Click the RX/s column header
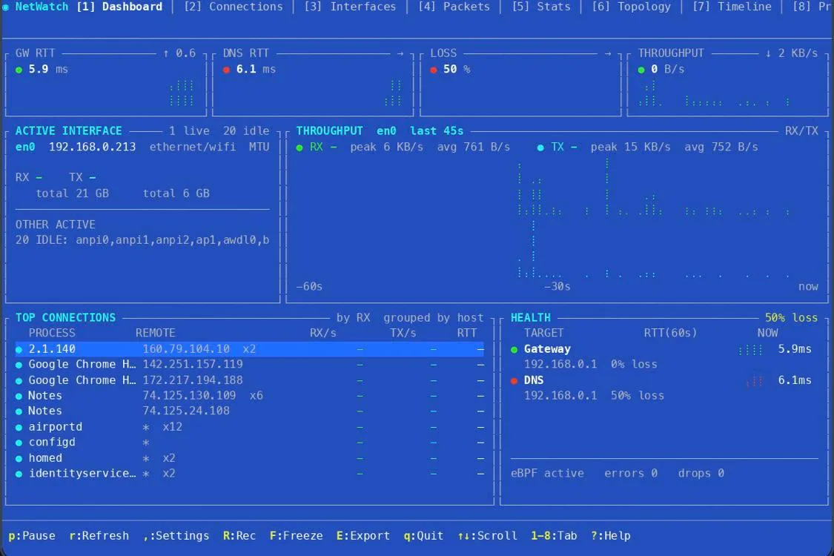Viewport: 834px width, 556px height. point(323,333)
